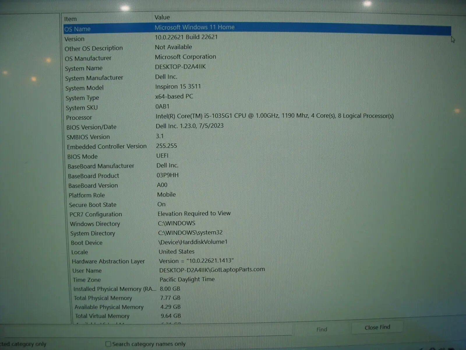Select the Version item in the list
Viewport: 466px width, 350px height.
[75, 39]
